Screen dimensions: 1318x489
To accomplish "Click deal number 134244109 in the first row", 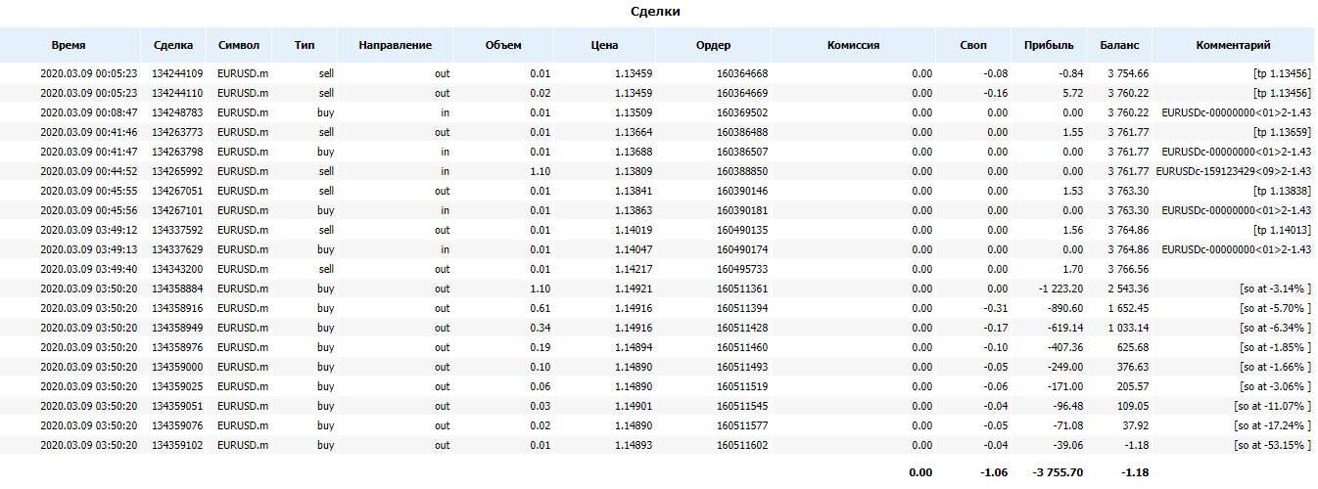I will pyautogui.click(x=177, y=73).
